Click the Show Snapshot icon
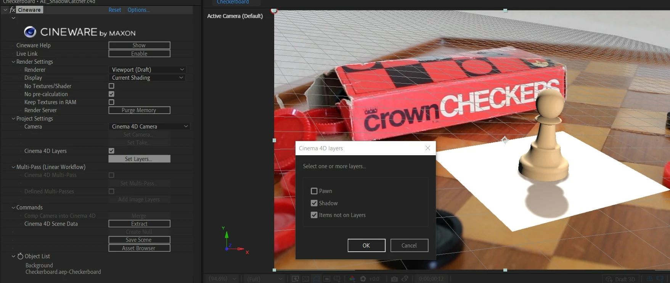670x283 pixels. click(x=405, y=279)
